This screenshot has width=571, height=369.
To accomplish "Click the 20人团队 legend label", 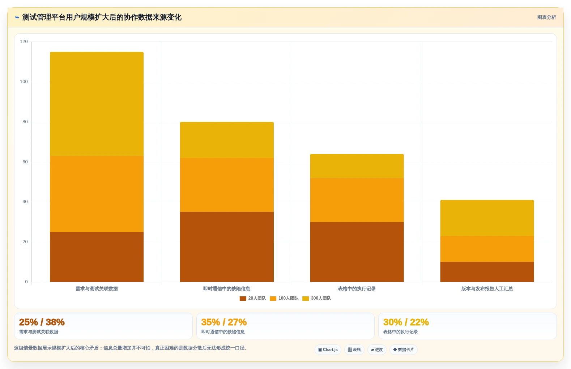I will point(257,299).
